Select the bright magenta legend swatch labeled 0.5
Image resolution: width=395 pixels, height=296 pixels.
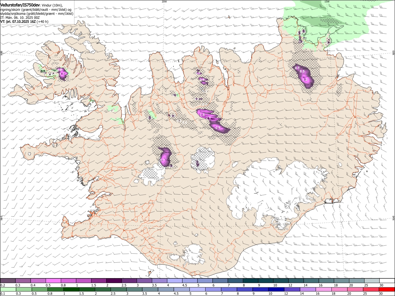coord(53,281)
